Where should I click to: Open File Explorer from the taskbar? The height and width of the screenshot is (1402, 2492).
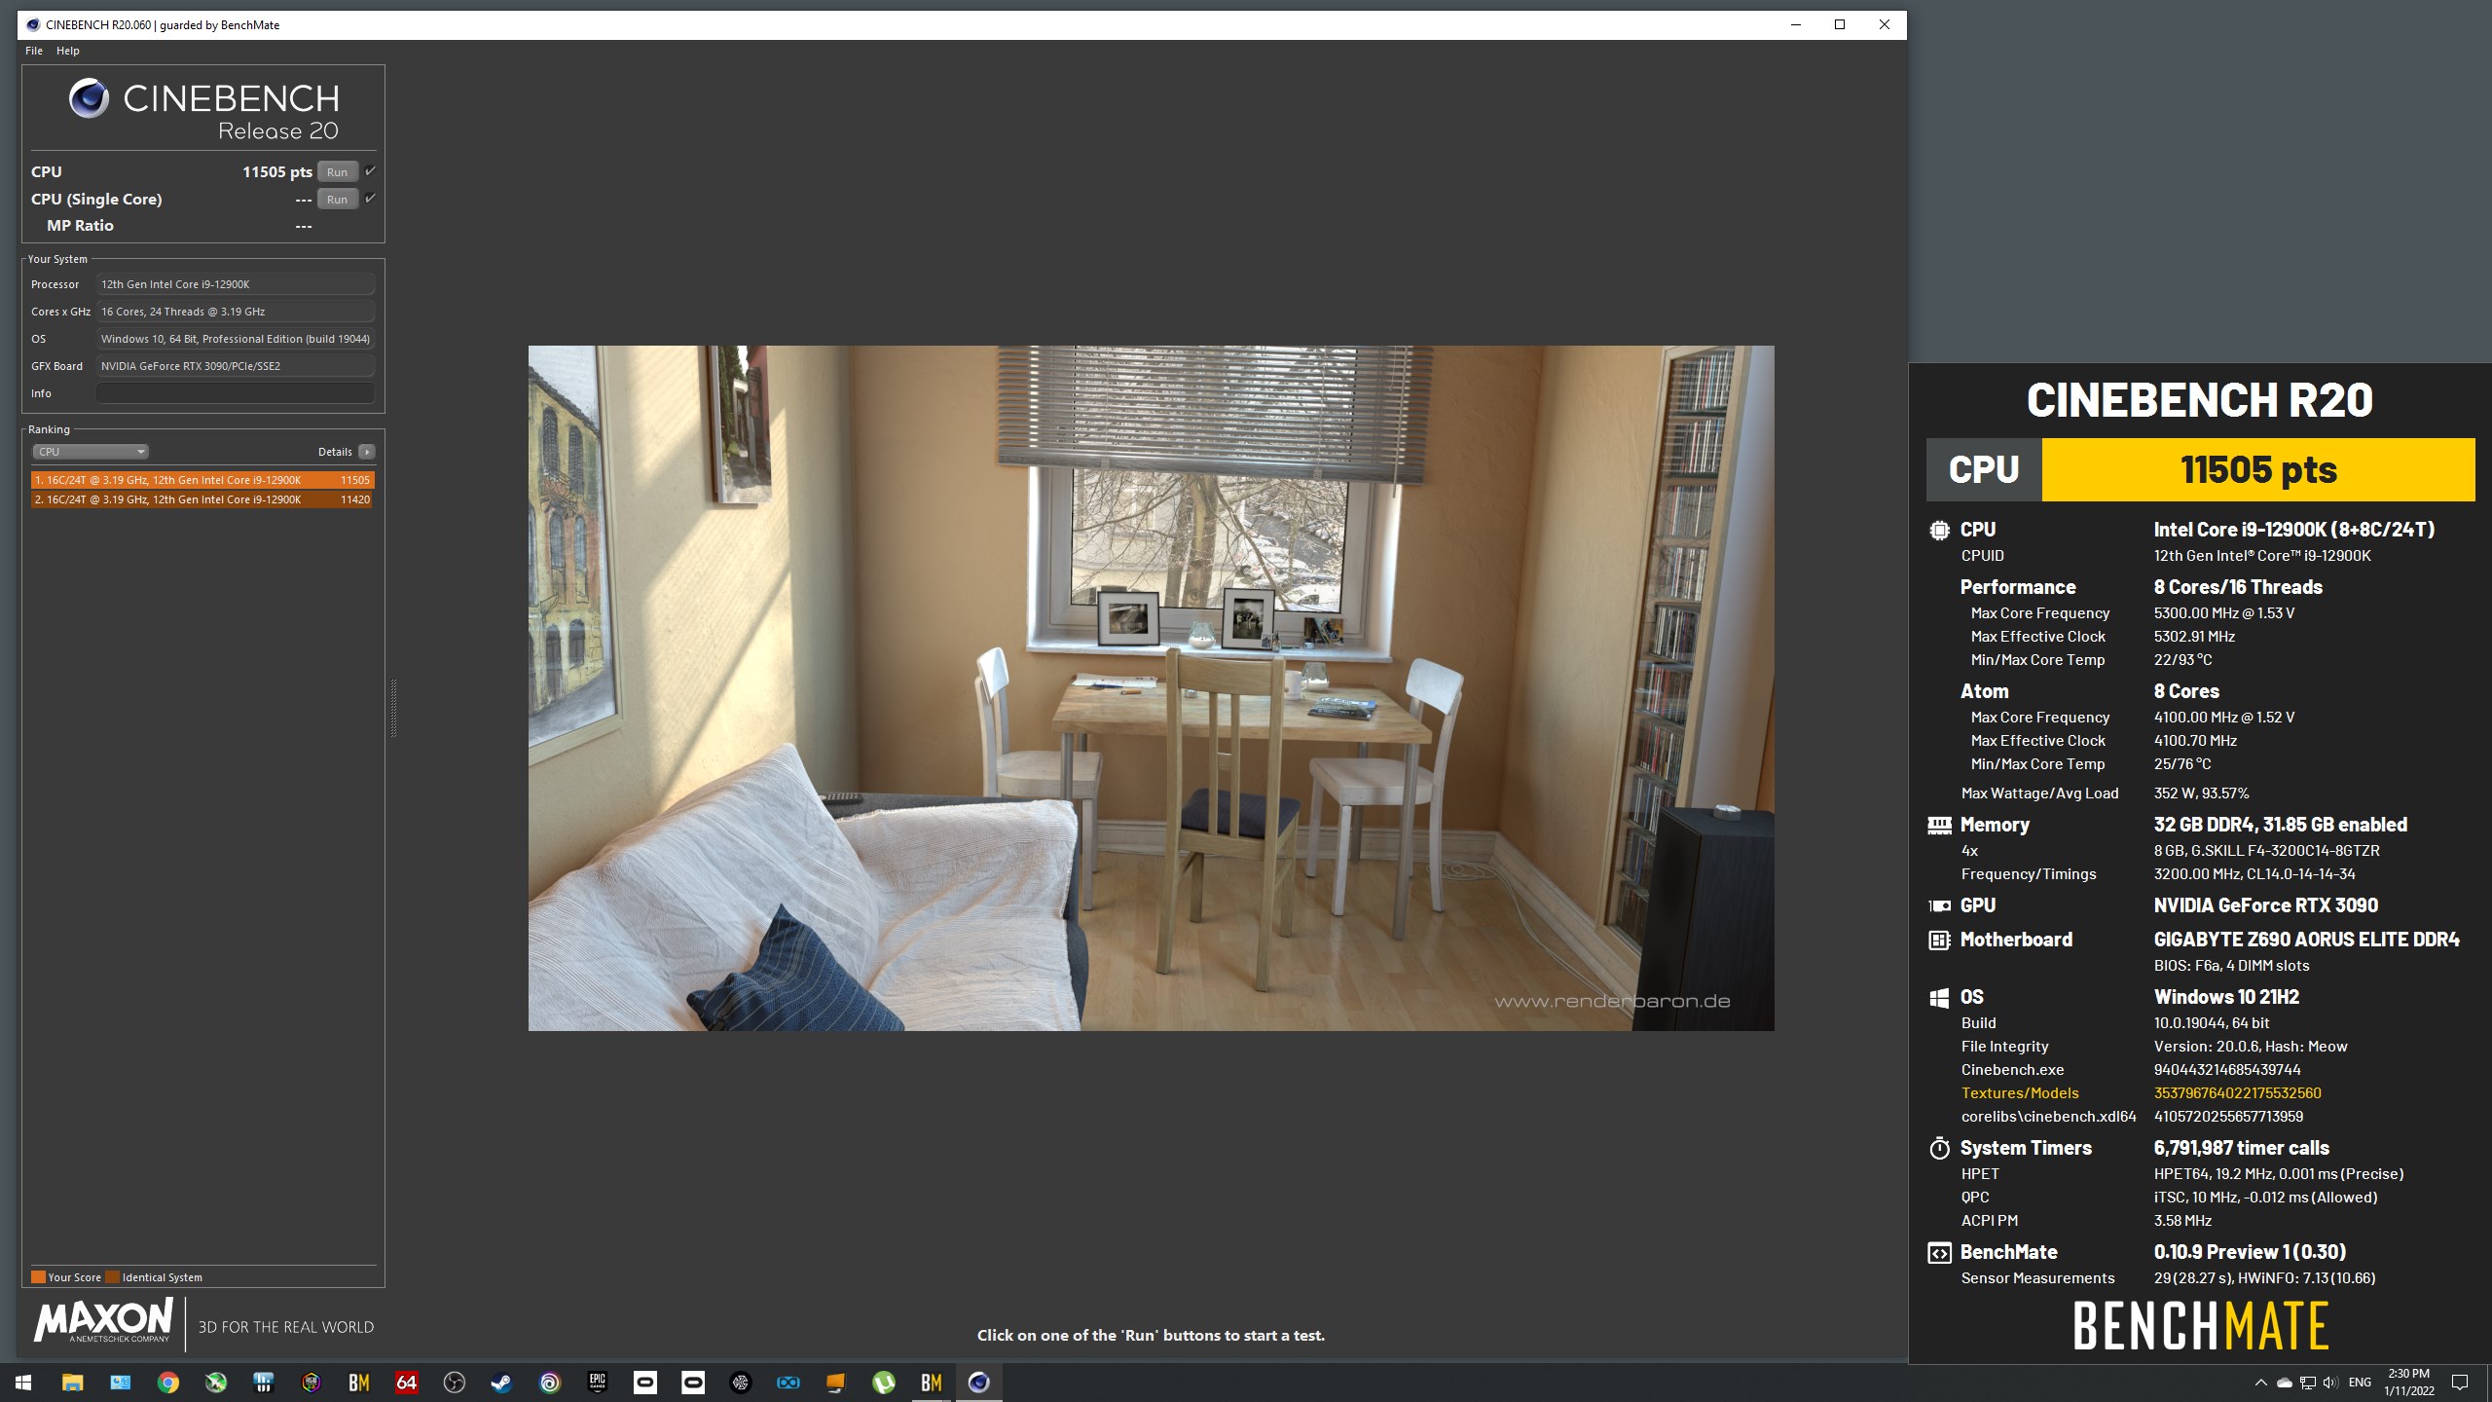pos(72,1383)
